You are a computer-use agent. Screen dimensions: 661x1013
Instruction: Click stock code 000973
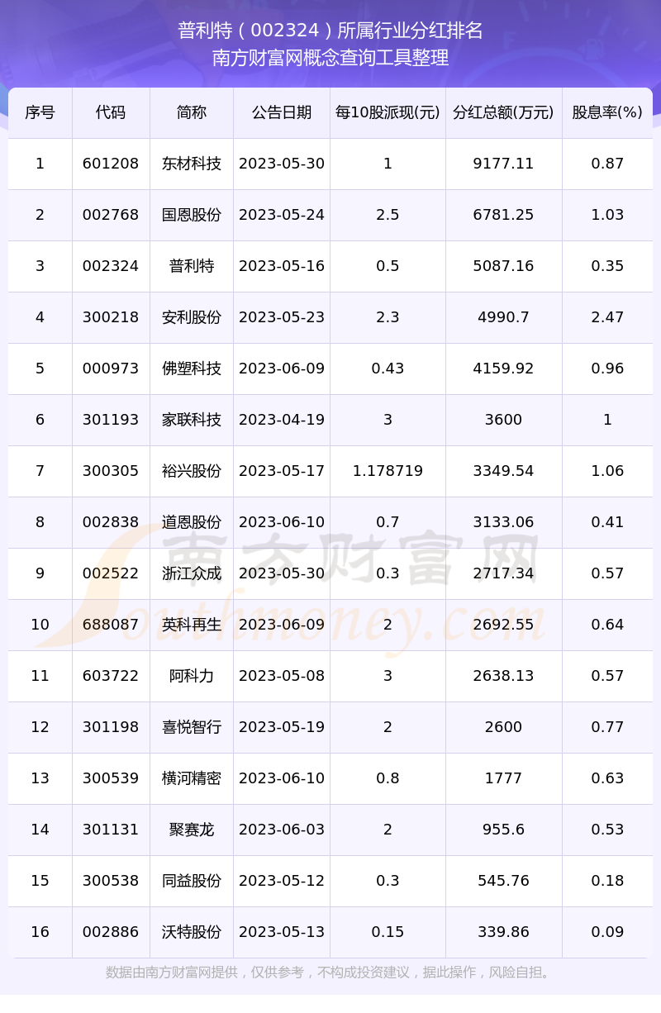click(x=111, y=369)
